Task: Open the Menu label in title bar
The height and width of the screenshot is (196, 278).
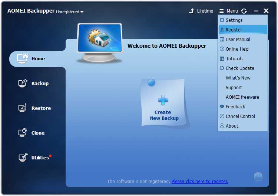Action: coord(232,11)
